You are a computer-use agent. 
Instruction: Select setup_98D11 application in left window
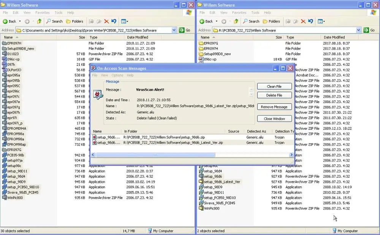15,171
